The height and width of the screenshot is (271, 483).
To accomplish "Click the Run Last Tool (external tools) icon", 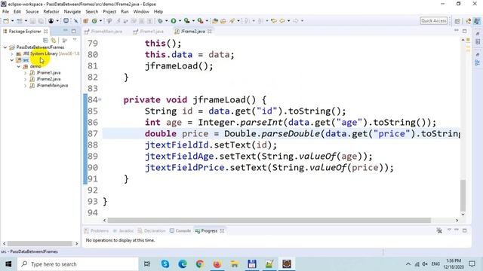I will (201, 21).
